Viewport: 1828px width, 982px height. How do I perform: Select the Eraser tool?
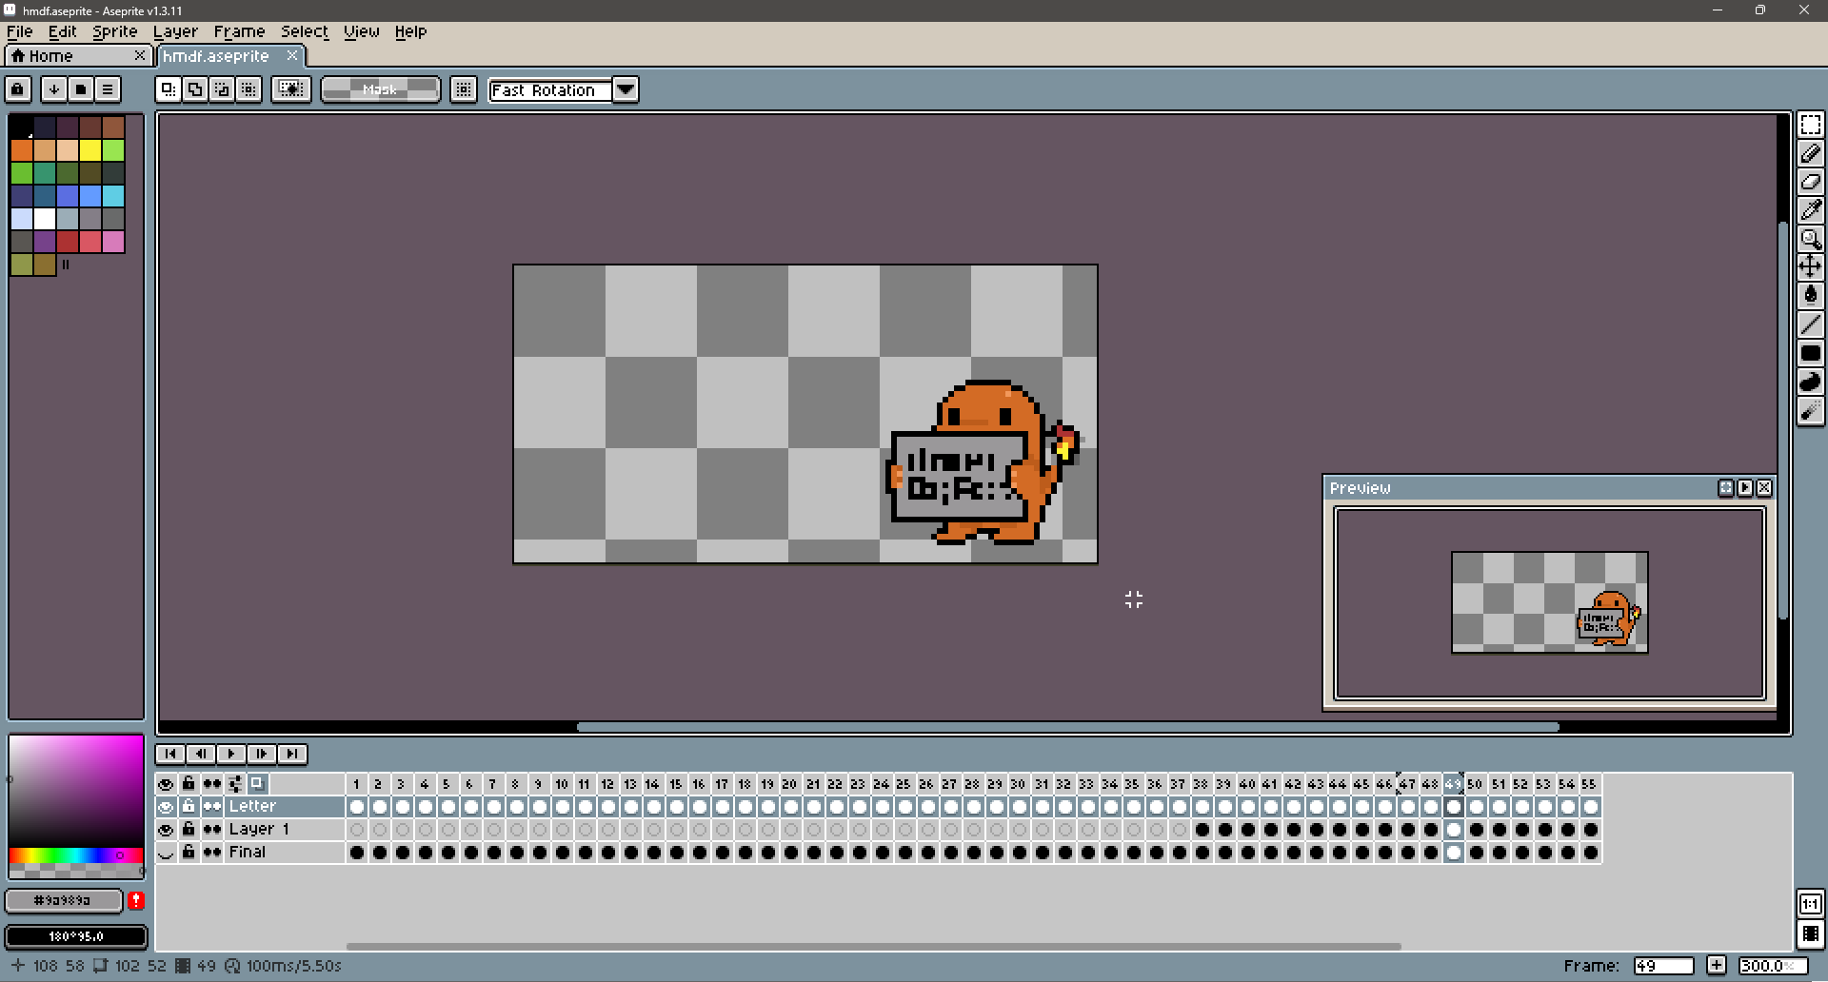point(1810,182)
